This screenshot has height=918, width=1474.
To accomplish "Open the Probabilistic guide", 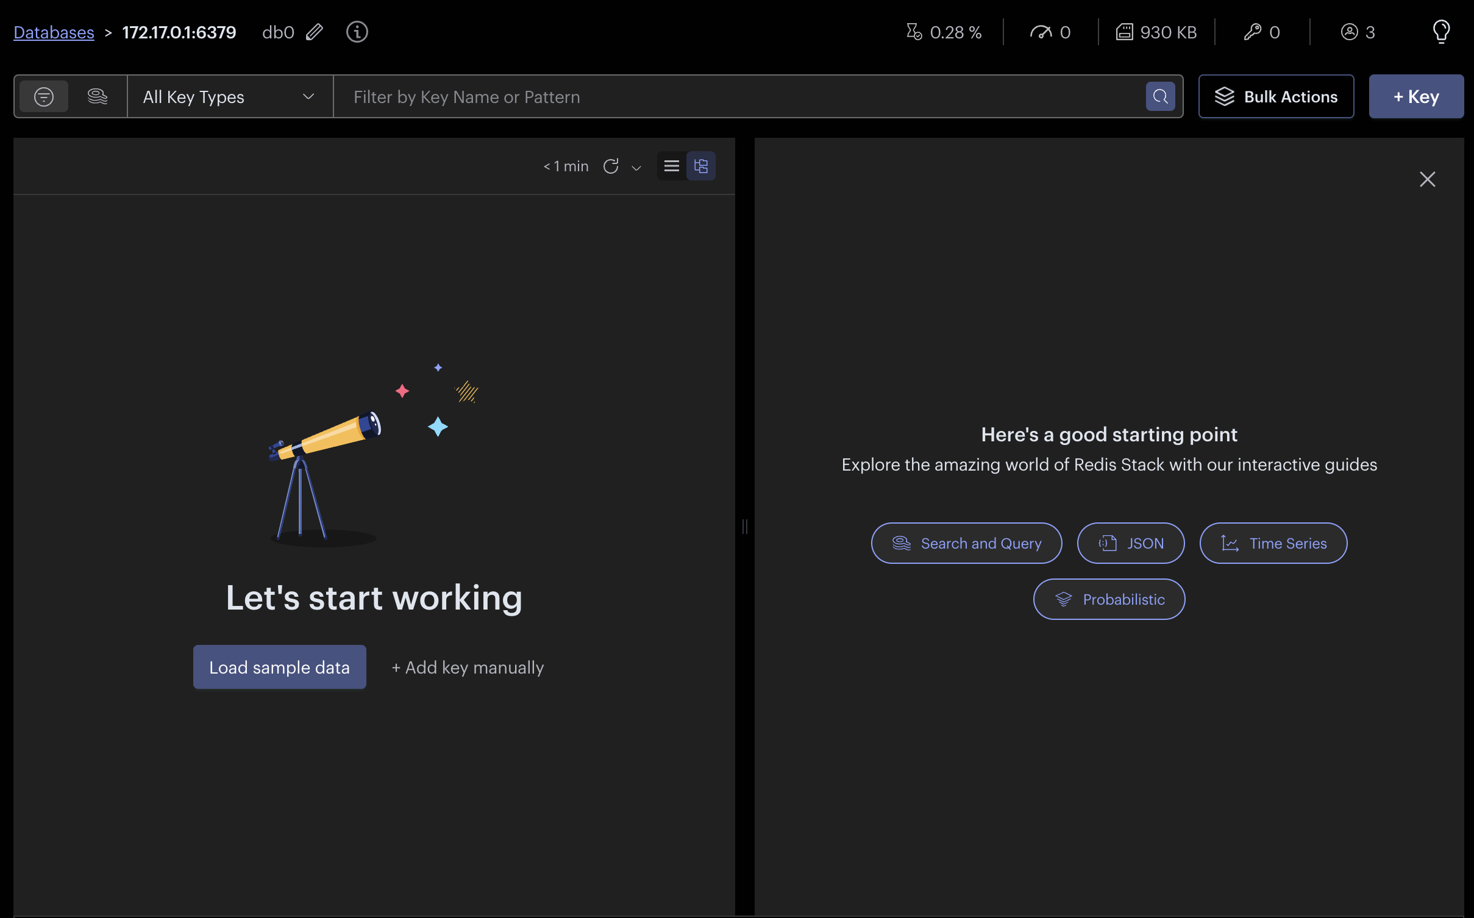I will 1109,599.
